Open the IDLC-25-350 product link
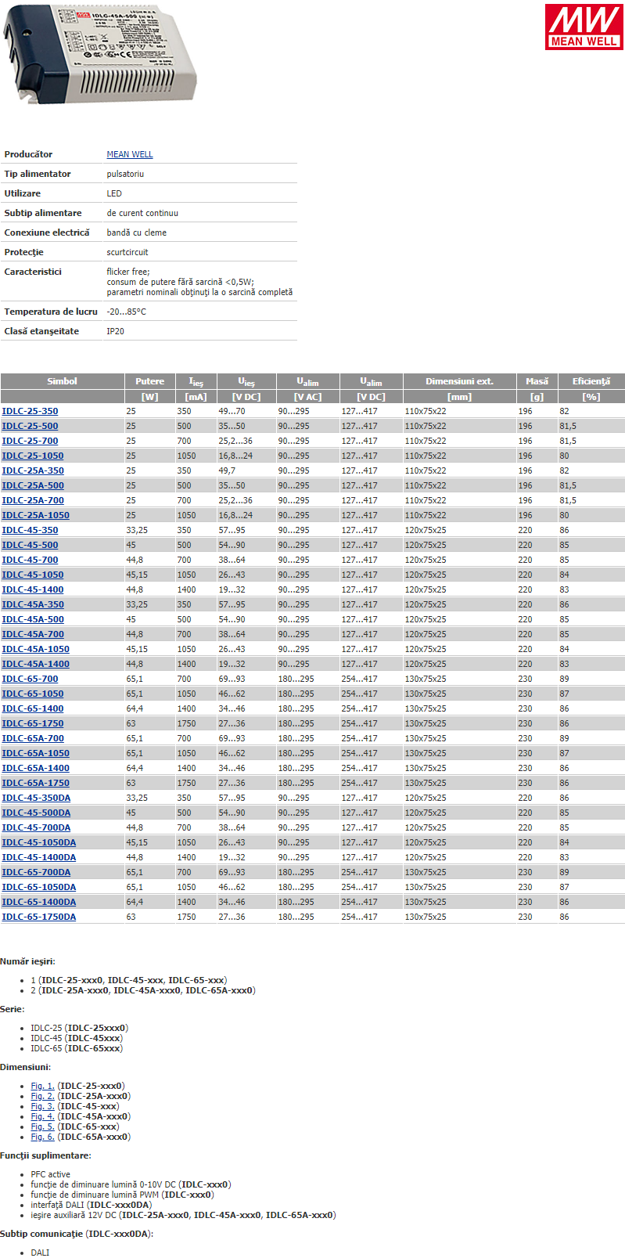 point(30,411)
